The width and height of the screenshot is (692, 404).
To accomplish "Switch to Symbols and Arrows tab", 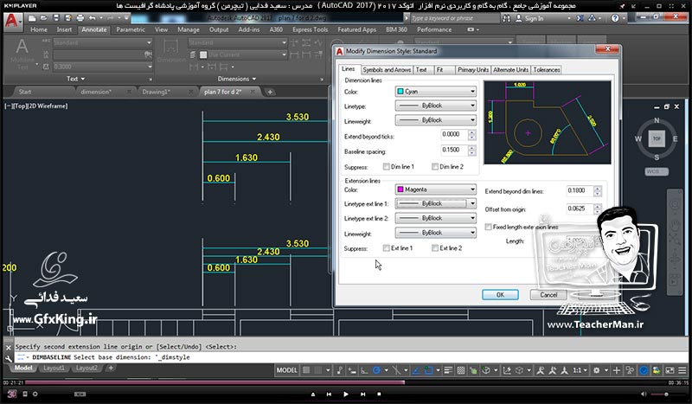I will [x=387, y=70].
